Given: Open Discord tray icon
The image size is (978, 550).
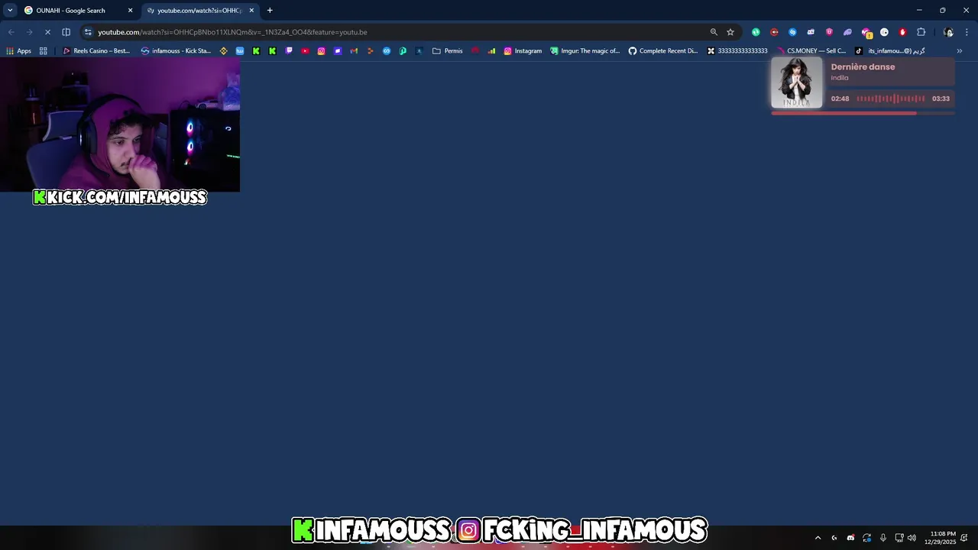Looking at the screenshot, I should [x=850, y=538].
